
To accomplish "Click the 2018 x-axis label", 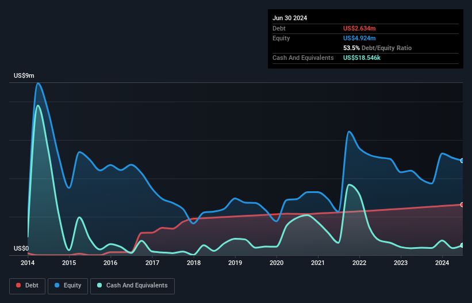I will [x=194, y=263].
